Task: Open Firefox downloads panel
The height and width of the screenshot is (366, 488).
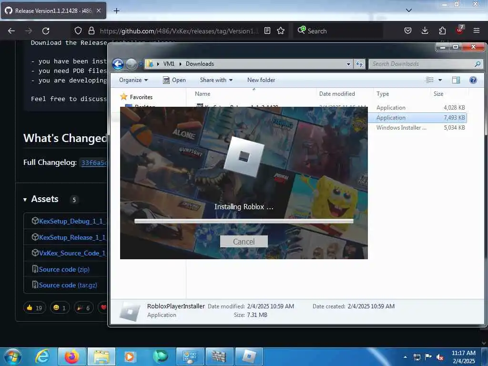Action: [425, 30]
